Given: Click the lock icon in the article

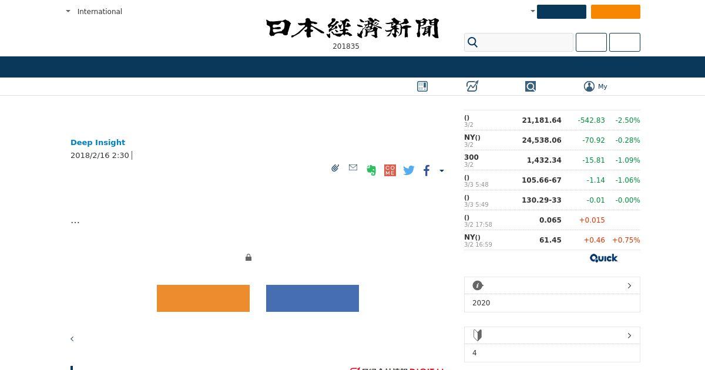Looking at the screenshot, I should (x=249, y=257).
